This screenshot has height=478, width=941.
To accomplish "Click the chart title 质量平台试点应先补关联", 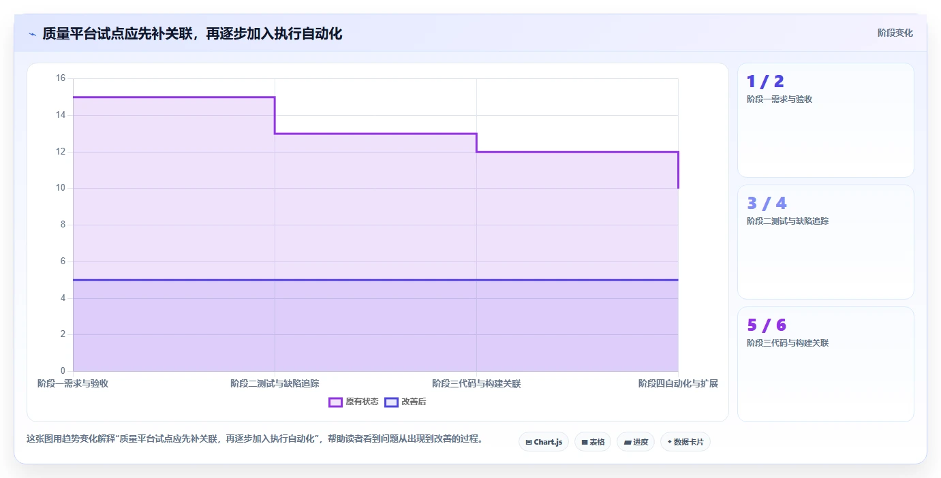I will coord(192,33).
